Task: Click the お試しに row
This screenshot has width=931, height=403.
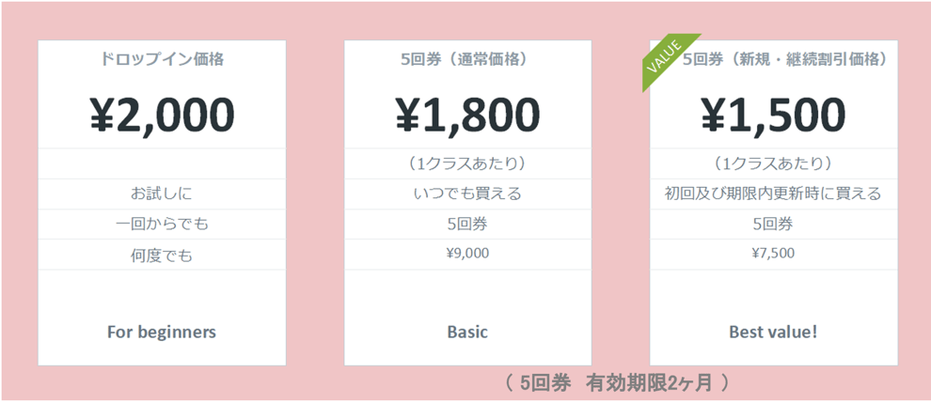Action: (162, 194)
